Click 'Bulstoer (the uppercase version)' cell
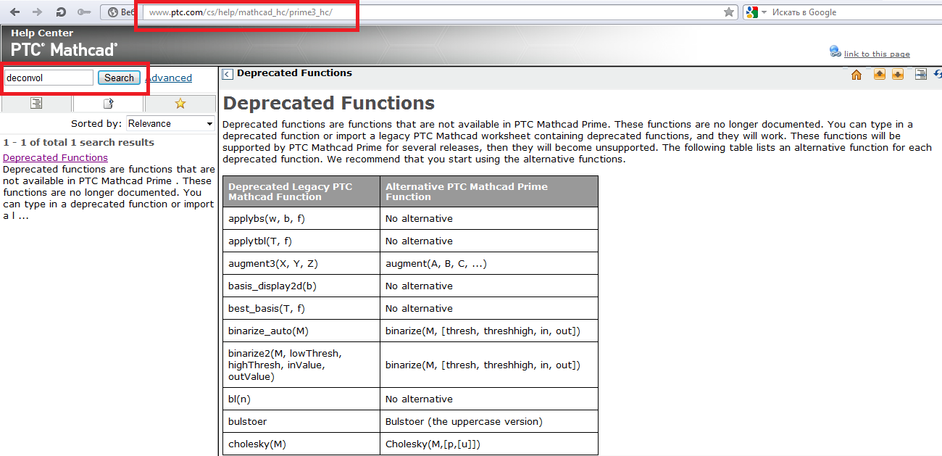The width and height of the screenshot is (942, 456). click(x=489, y=421)
